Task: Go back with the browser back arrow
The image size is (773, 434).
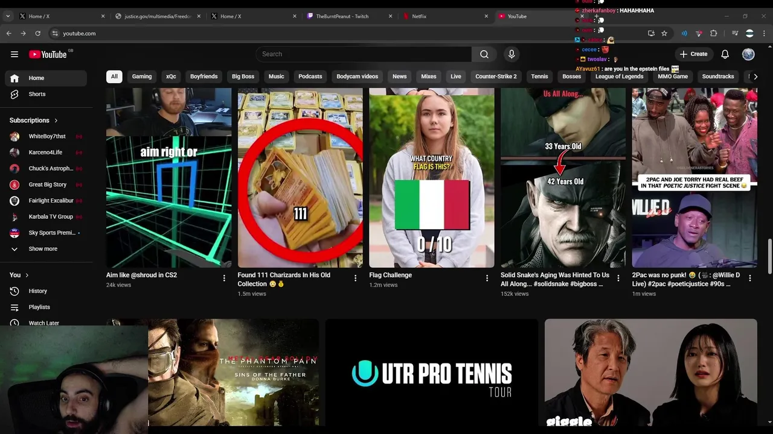Action: point(9,33)
